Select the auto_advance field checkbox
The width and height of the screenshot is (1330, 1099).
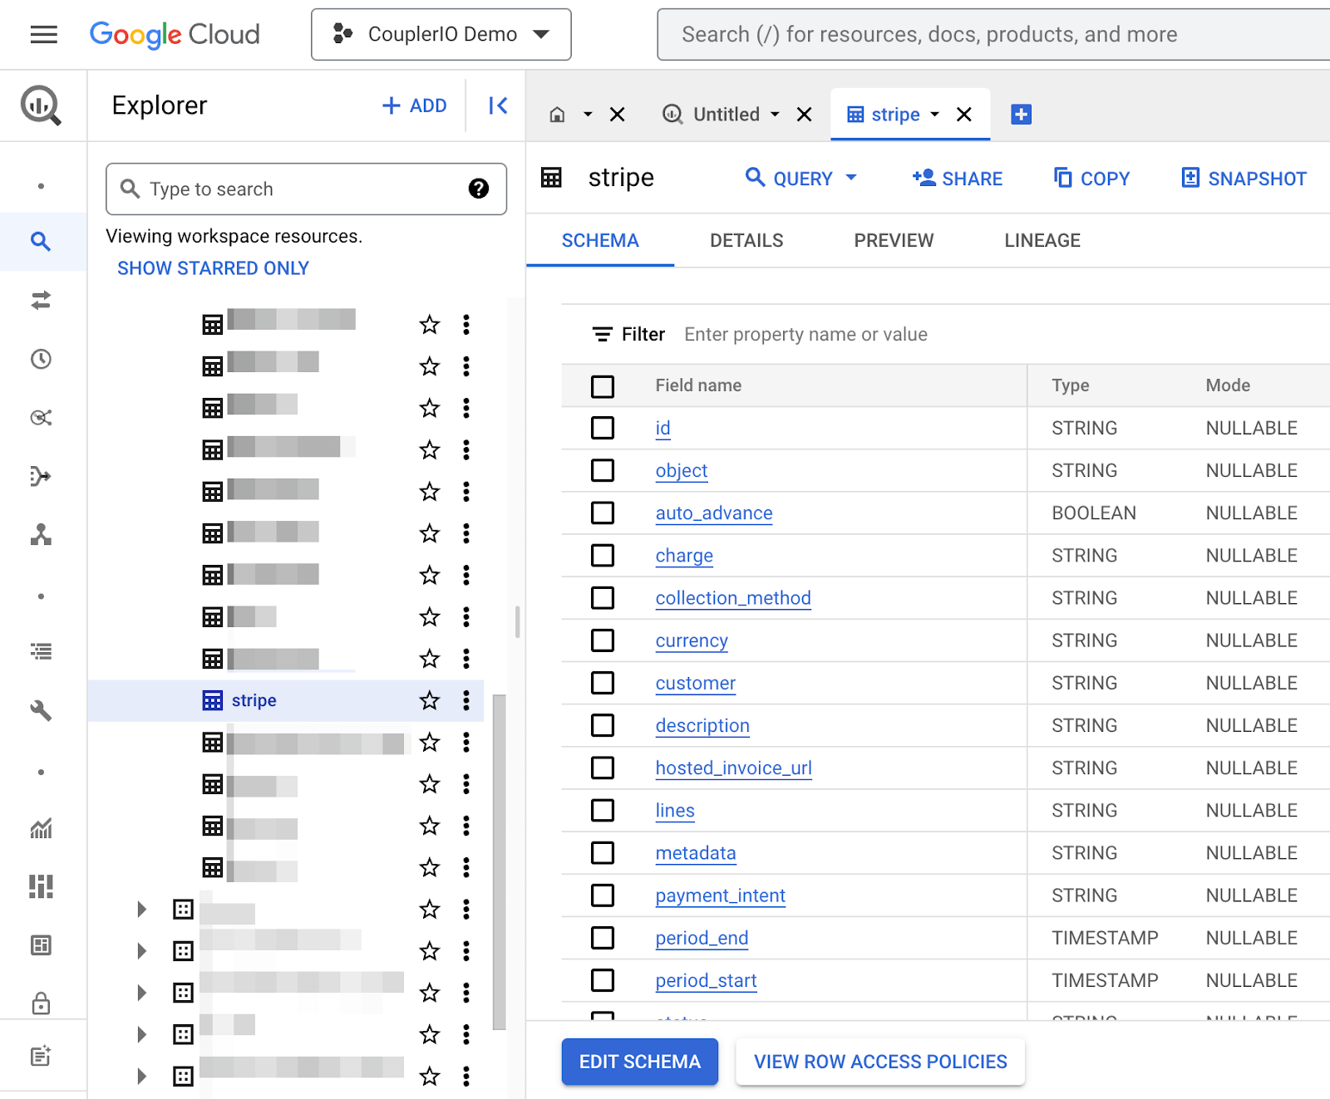click(603, 513)
